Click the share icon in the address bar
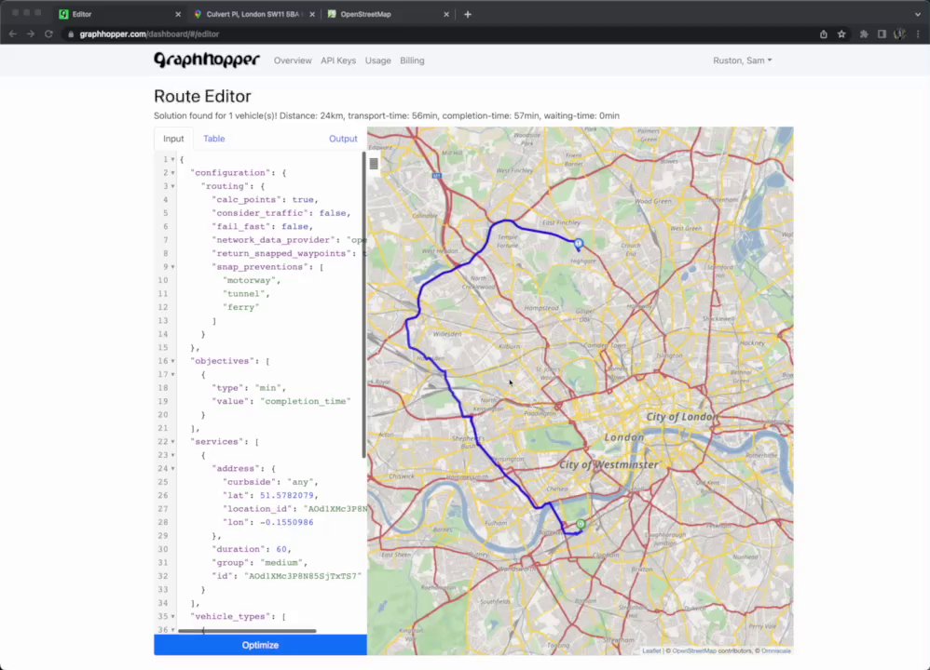The height and width of the screenshot is (670, 930). click(x=823, y=34)
